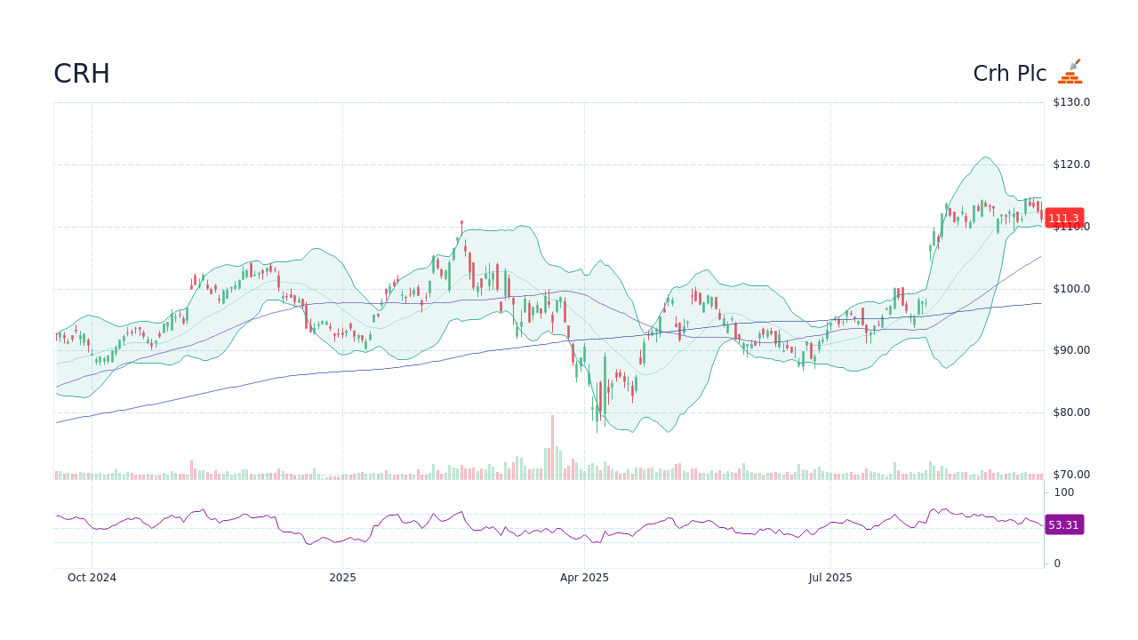The image size is (1138, 640).
Task: Select the red 111.3 price marker
Action: (1063, 218)
